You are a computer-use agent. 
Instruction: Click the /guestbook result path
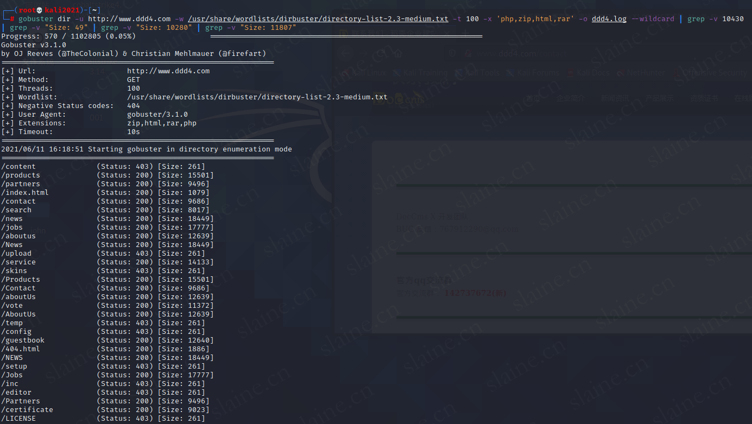click(x=23, y=340)
